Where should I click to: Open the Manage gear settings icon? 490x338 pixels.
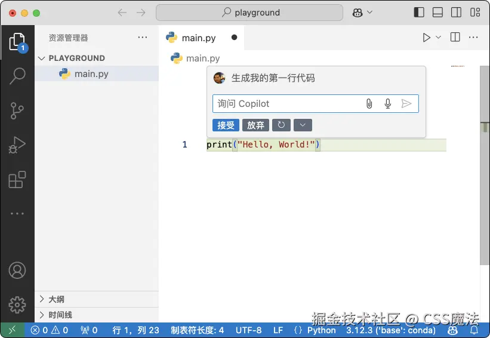(x=17, y=305)
